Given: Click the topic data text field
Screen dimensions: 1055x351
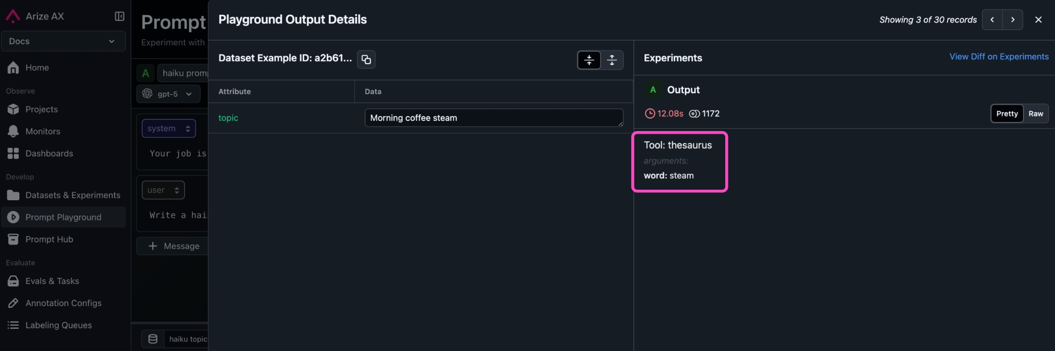Looking at the screenshot, I should tap(493, 118).
